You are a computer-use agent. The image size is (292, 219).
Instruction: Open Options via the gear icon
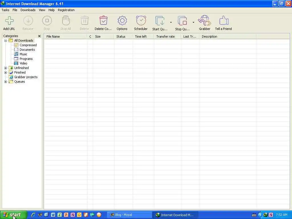[x=122, y=21]
